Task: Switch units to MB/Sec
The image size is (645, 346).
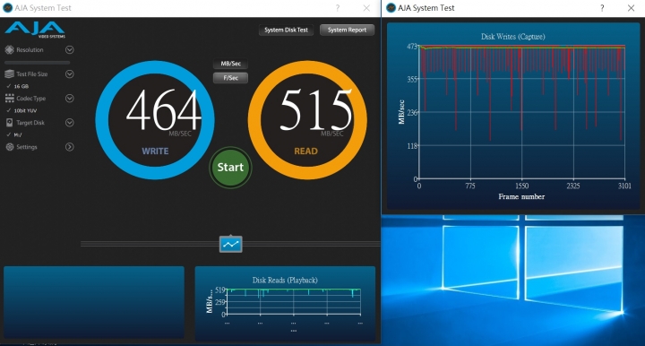Action: pos(230,64)
